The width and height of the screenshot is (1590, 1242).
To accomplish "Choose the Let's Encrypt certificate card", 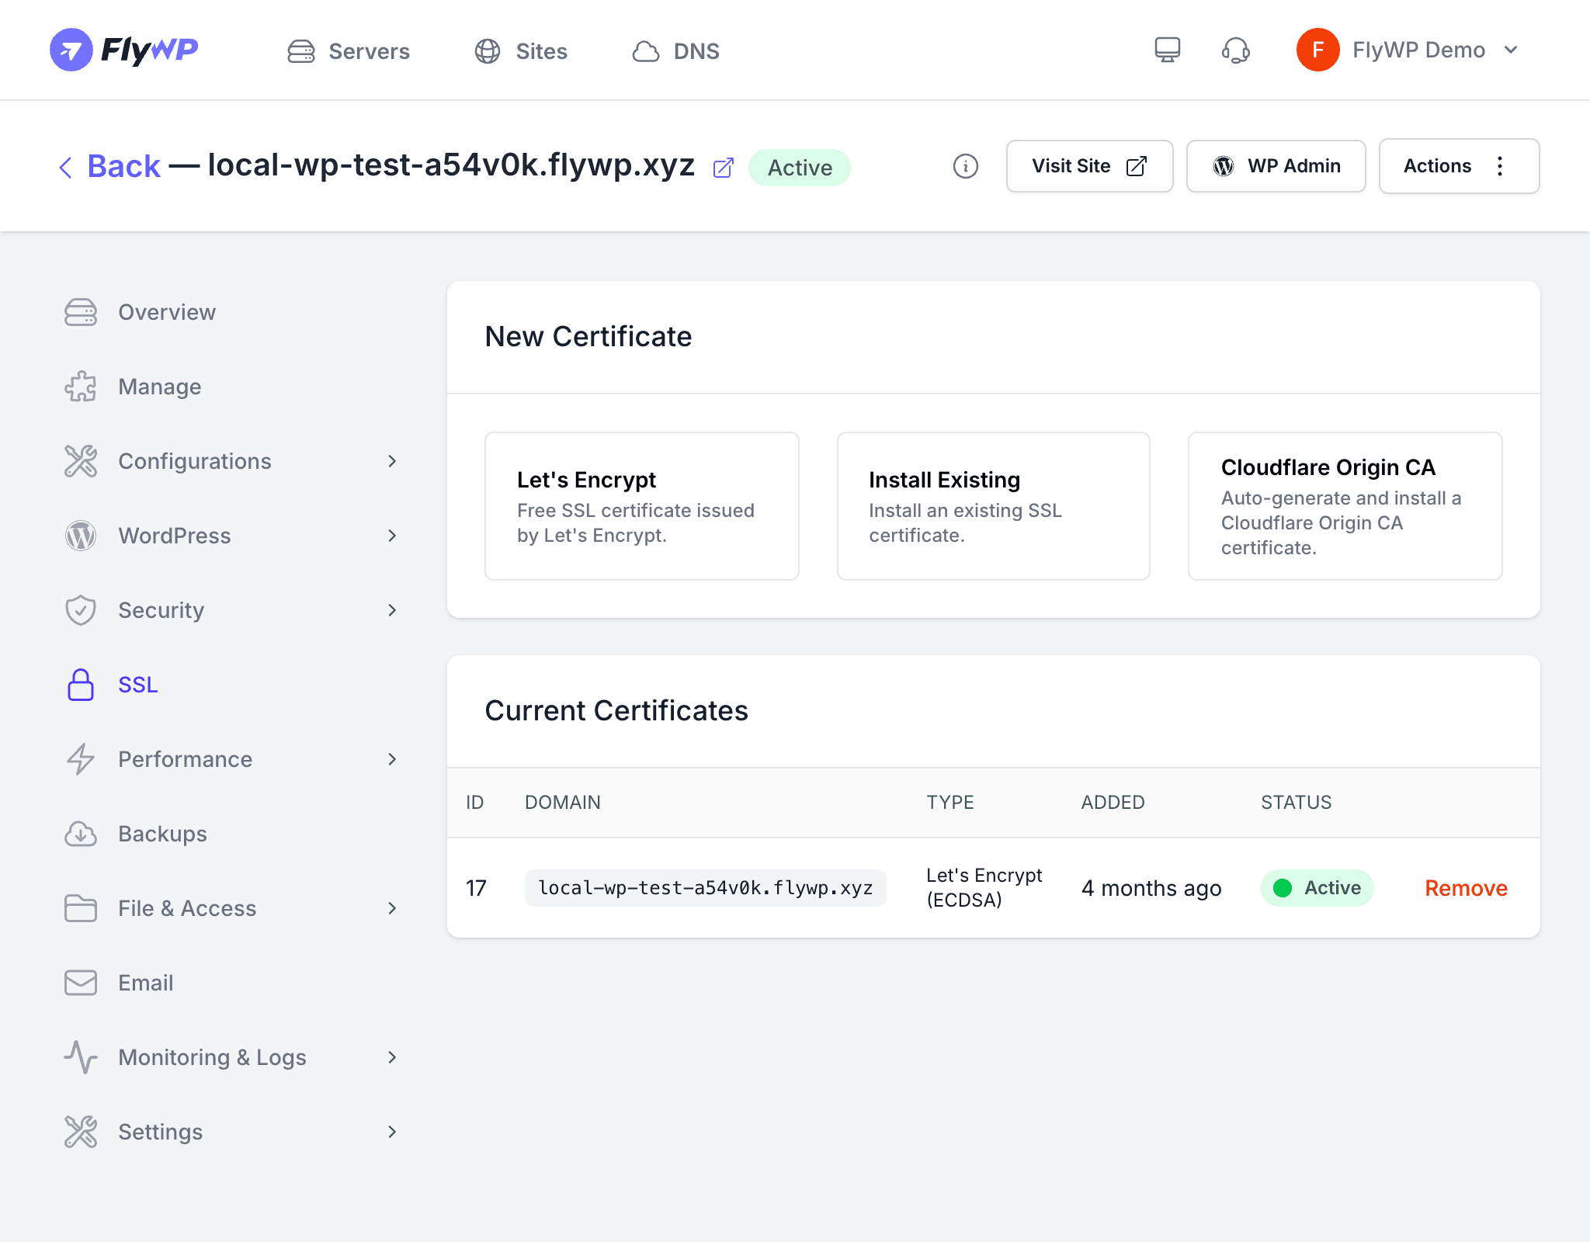I will coord(642,506).
